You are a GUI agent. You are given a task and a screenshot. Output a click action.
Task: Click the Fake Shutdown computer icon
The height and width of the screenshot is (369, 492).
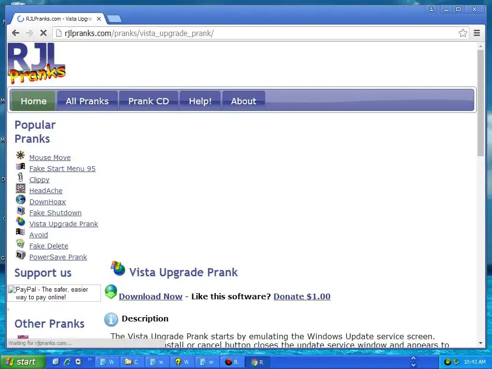[x=20, y=210]
